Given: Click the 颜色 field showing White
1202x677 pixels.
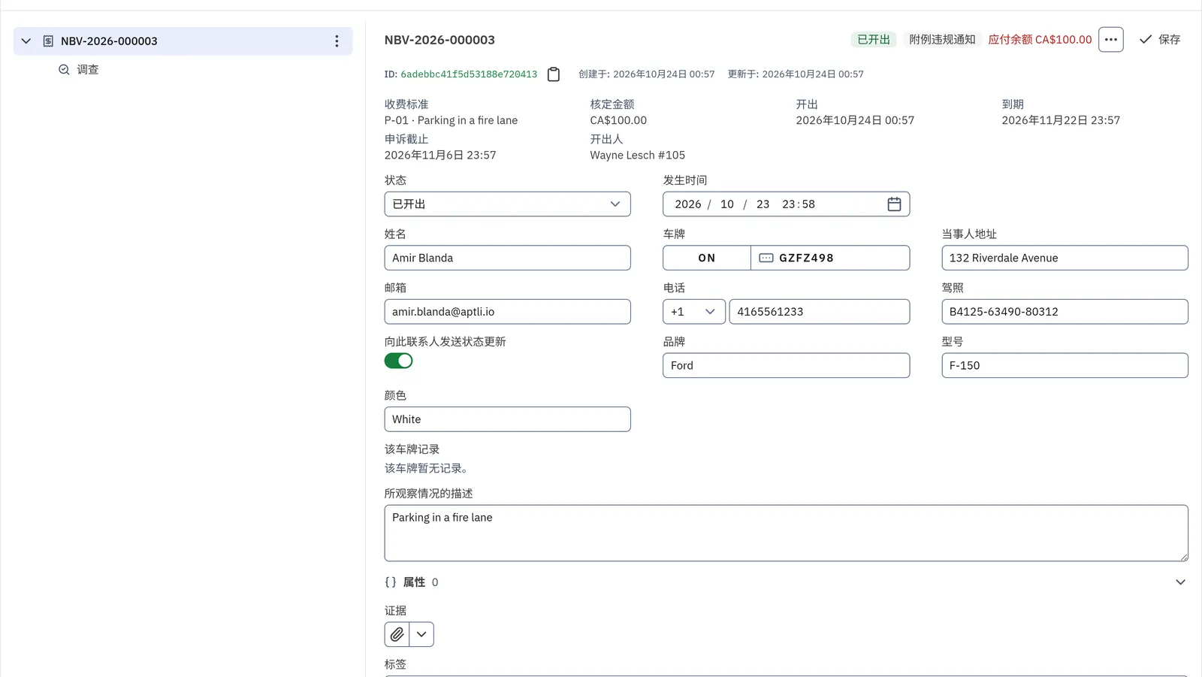Looking at the screenshot, I should pyautogui.click(x=507, y=419).
